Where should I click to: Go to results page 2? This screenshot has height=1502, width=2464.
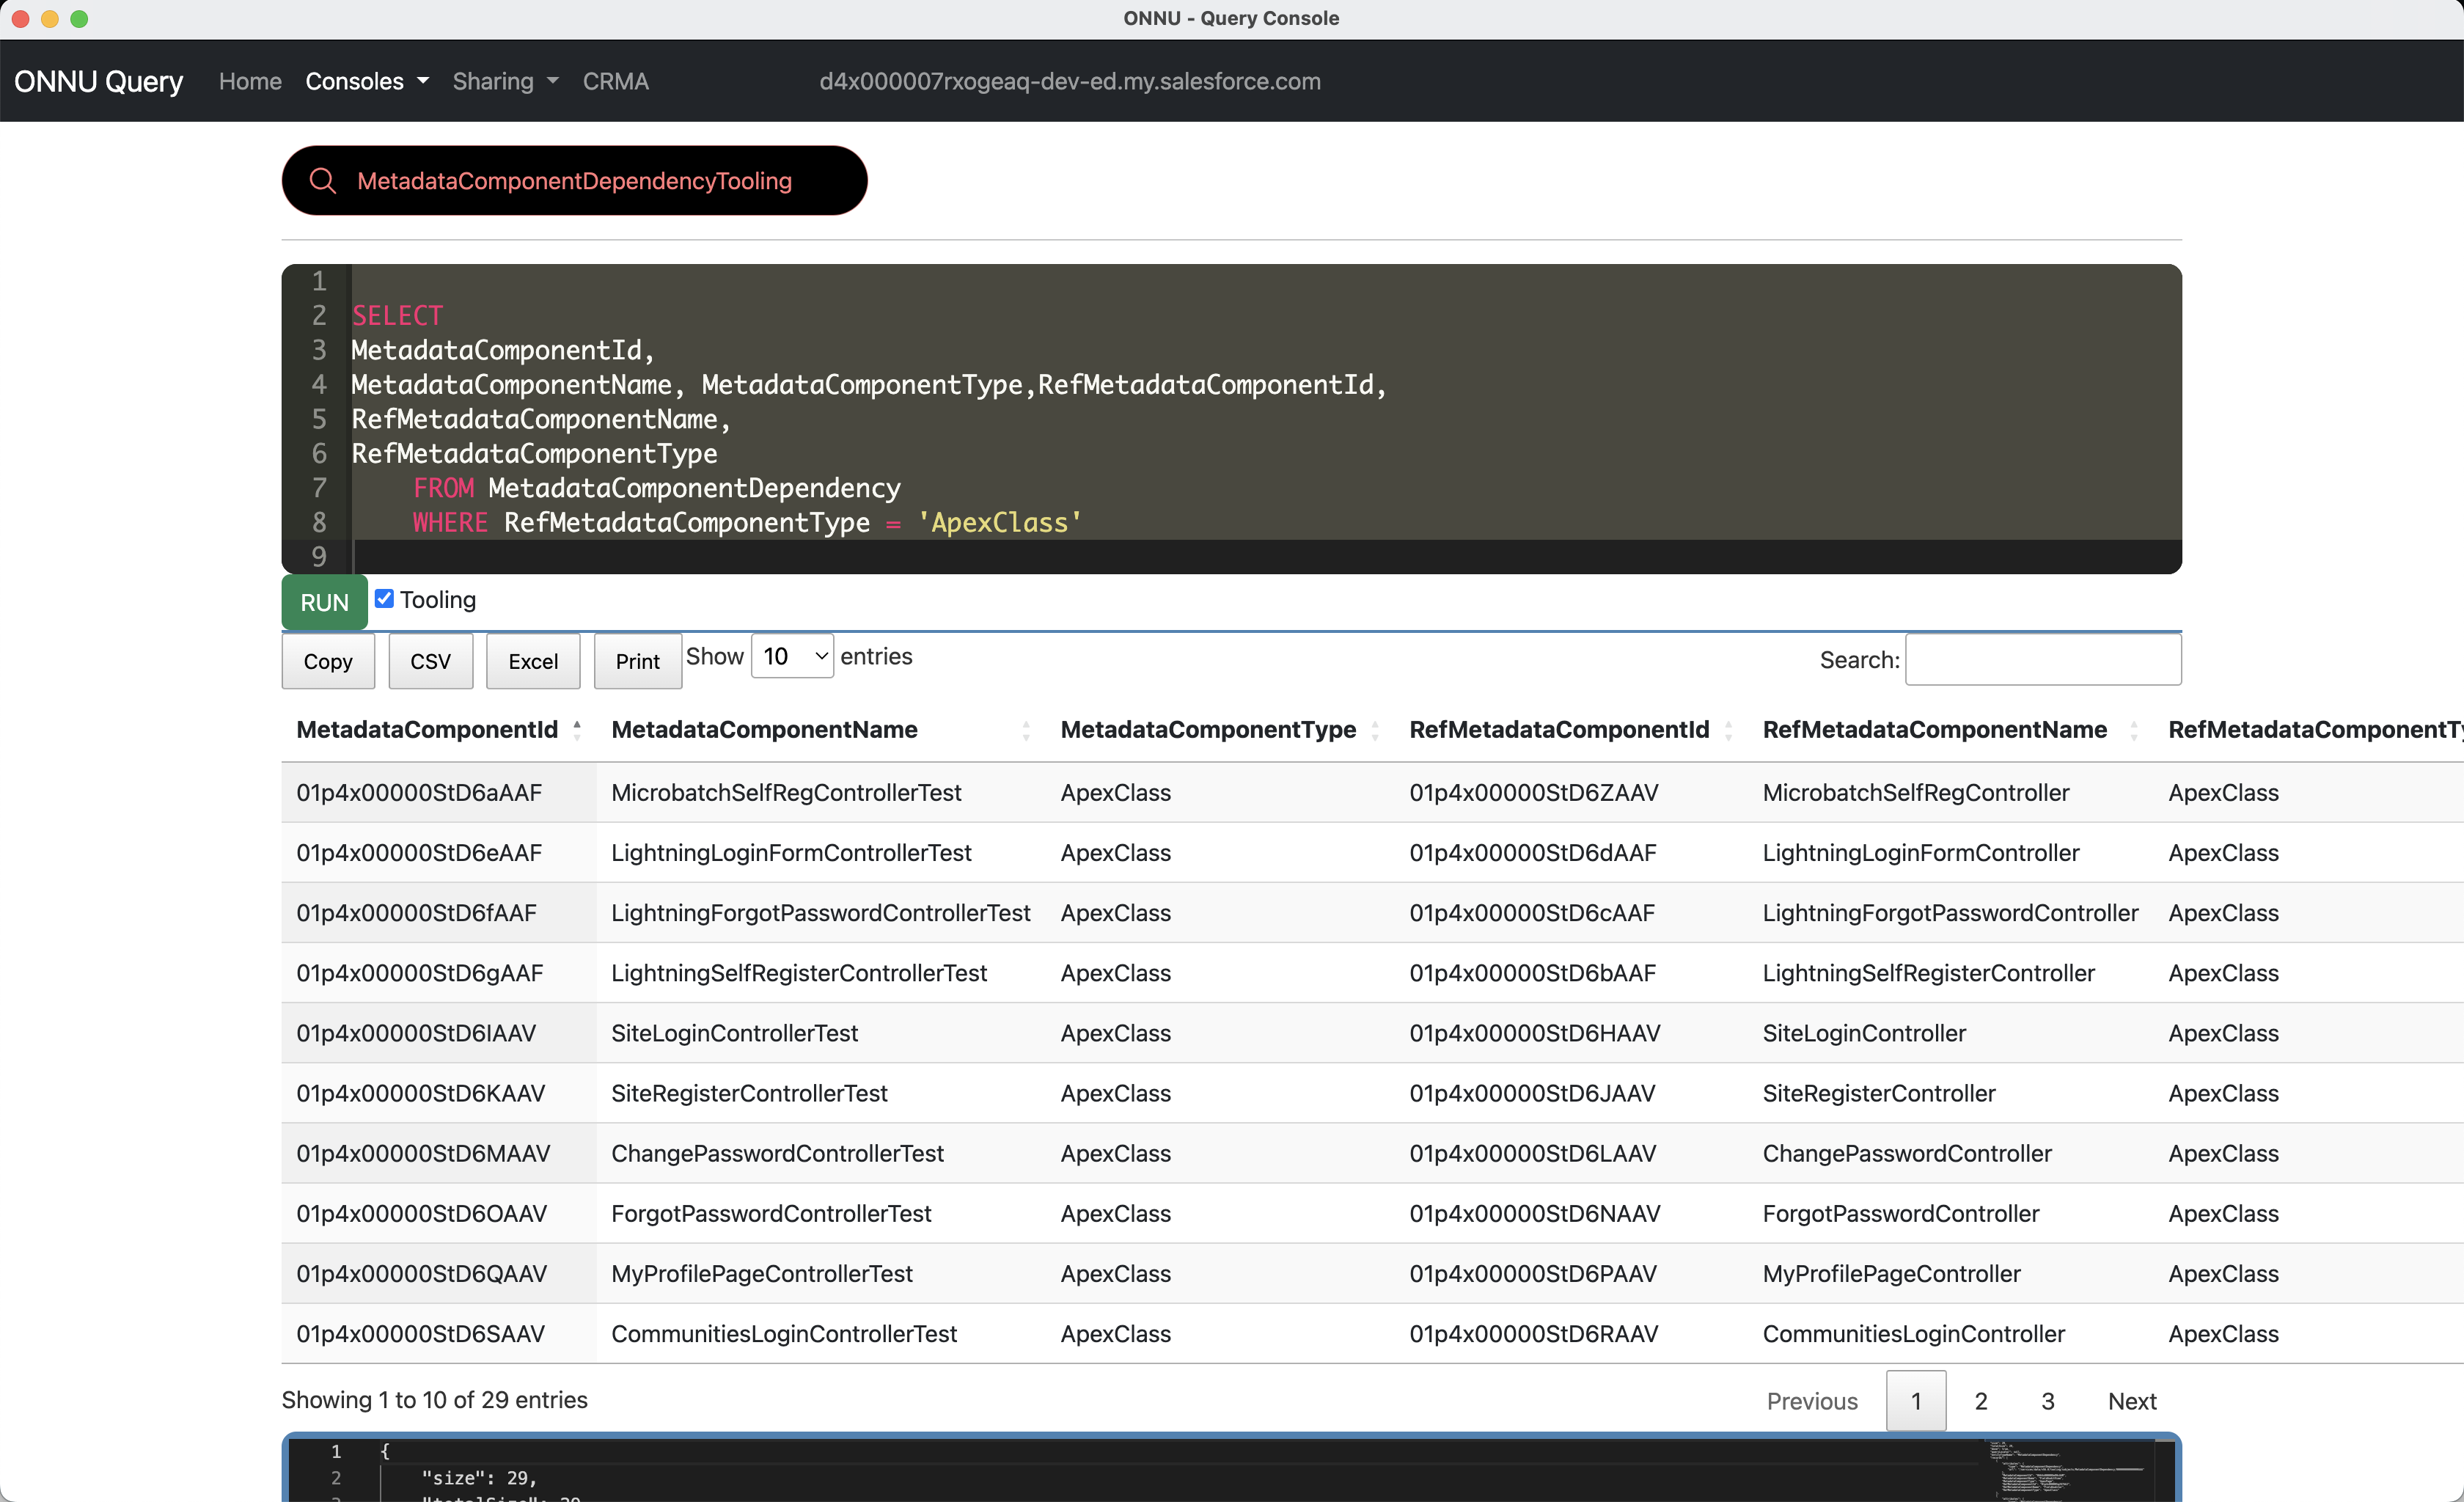click(x=1980, y=1400)
